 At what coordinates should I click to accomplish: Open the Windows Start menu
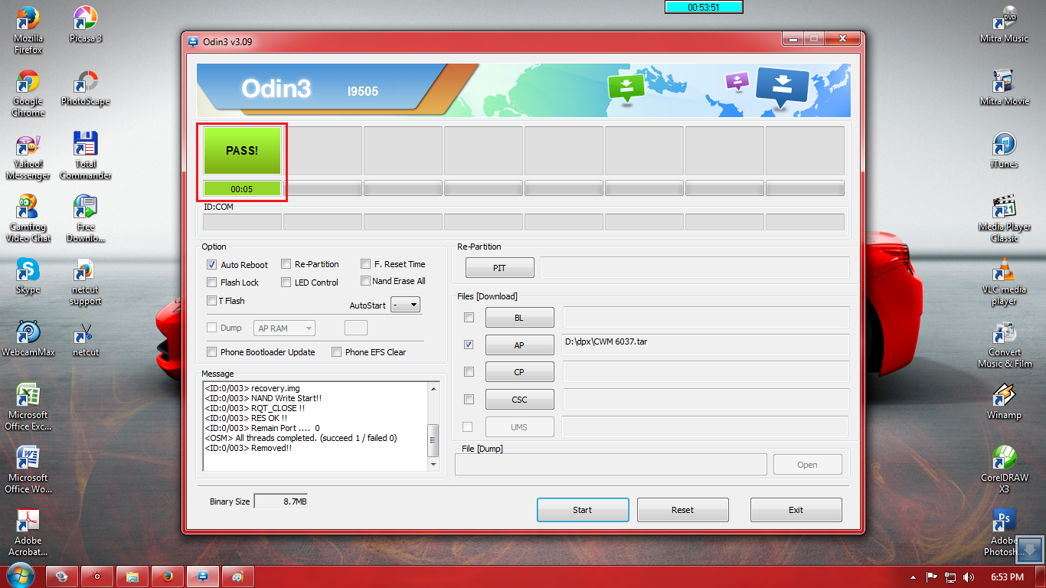click(x=21, y=575)
